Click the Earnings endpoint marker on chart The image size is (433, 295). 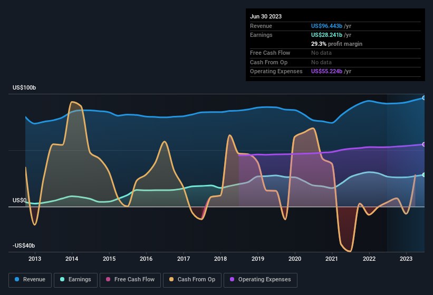(x=424, y=175)
